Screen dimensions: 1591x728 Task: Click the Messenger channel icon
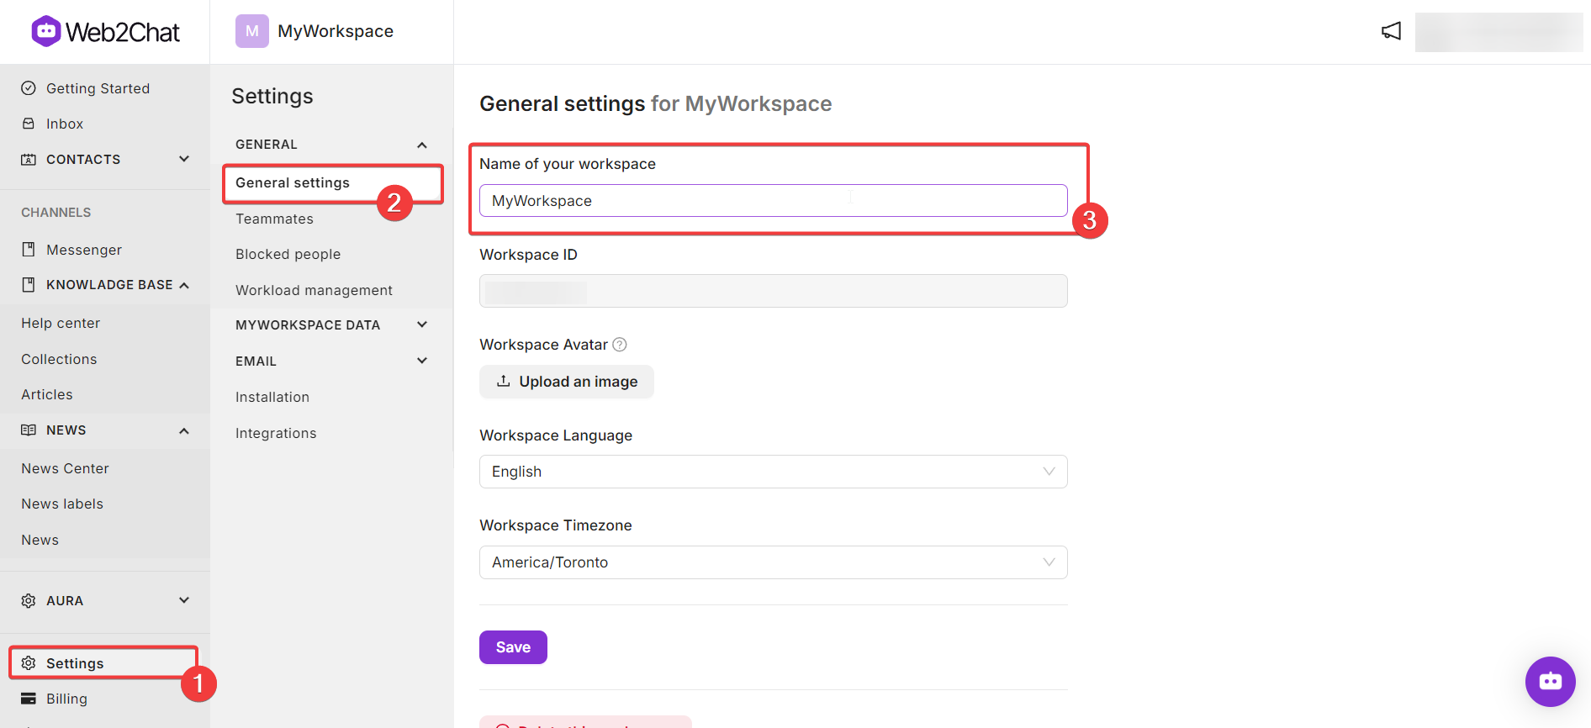29,250
